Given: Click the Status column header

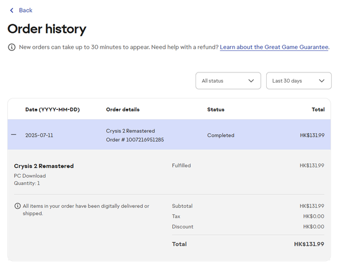Looking at the screenshot, I should tap(216, 110).
